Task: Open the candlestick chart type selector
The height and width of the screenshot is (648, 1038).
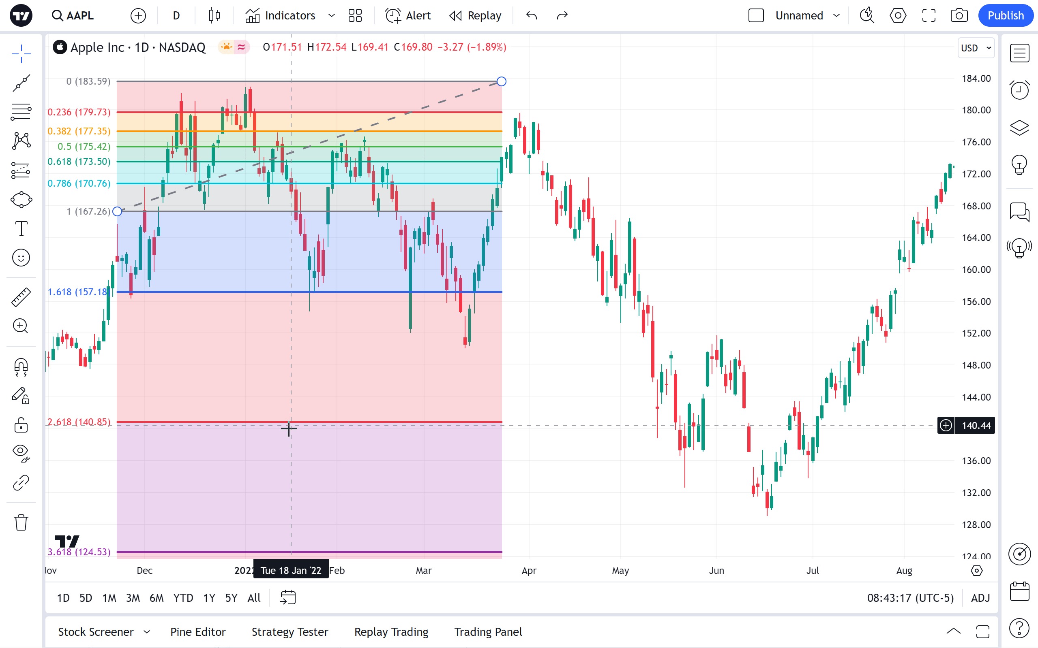Action: (x=214, y=16)
